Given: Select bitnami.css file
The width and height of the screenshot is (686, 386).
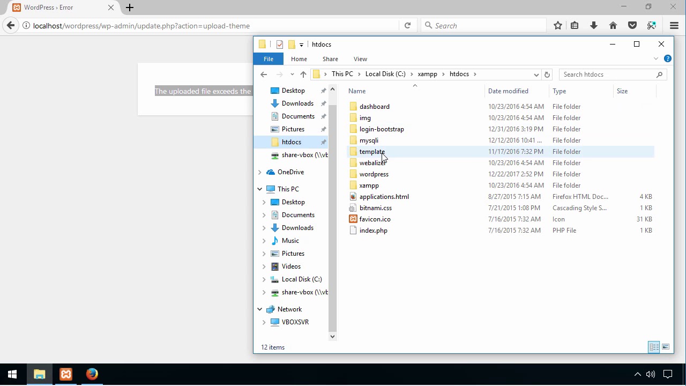Looking at the screenshot, I should point(375,208).
